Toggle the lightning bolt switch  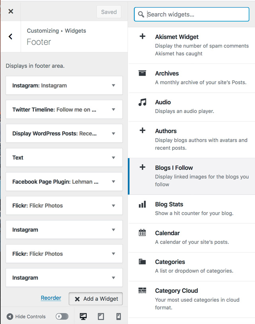pyautogui.click(x=62, y=316)
